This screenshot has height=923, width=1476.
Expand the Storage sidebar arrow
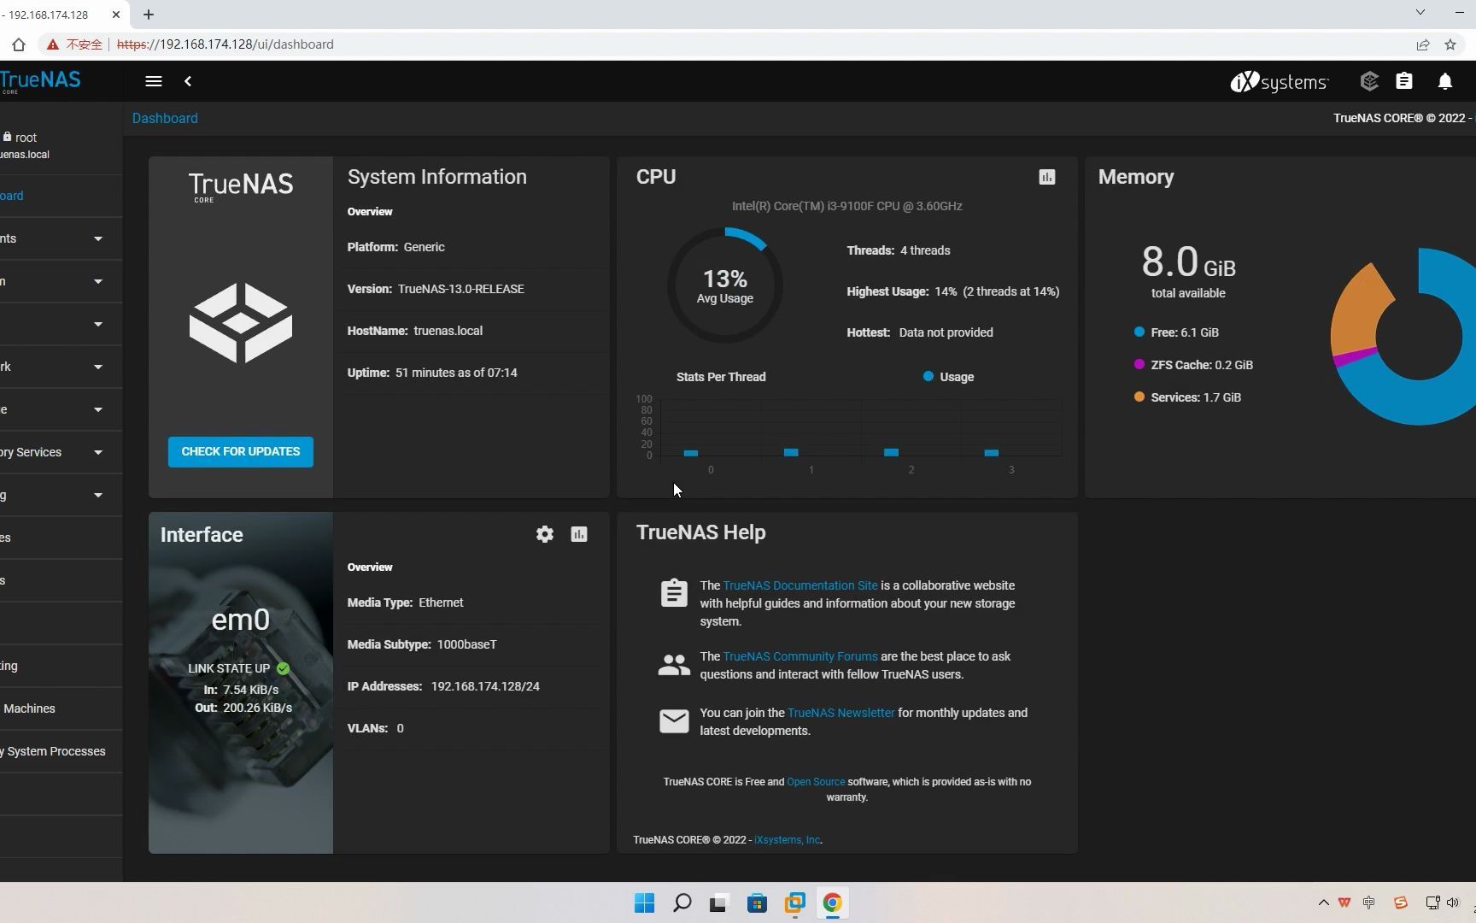click(98, 409)
